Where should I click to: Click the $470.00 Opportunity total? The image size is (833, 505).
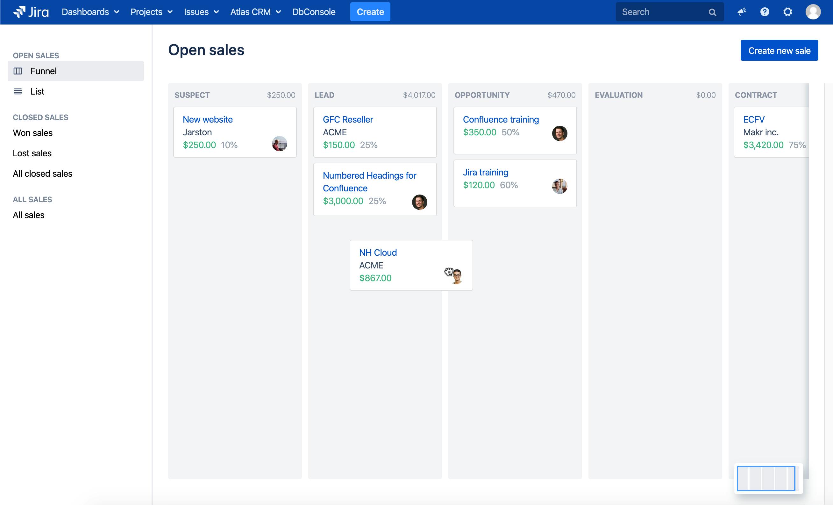tap(561, 95)
